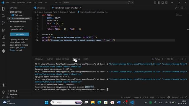Toggle the bottom Panel visibility

tap(163, 3)
